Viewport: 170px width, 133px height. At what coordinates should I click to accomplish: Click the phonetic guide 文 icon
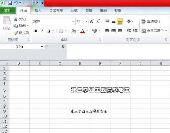95,31
